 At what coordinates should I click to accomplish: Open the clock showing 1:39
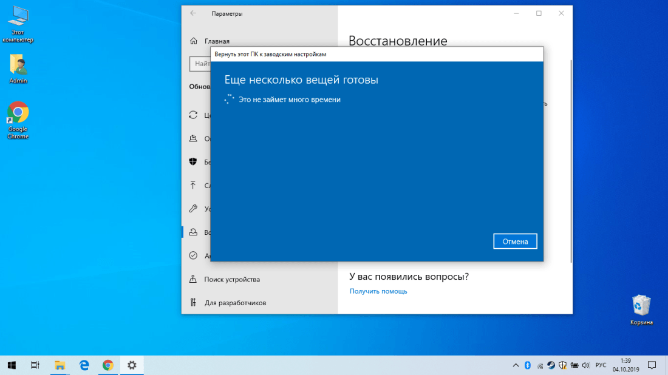coord(626,365)
